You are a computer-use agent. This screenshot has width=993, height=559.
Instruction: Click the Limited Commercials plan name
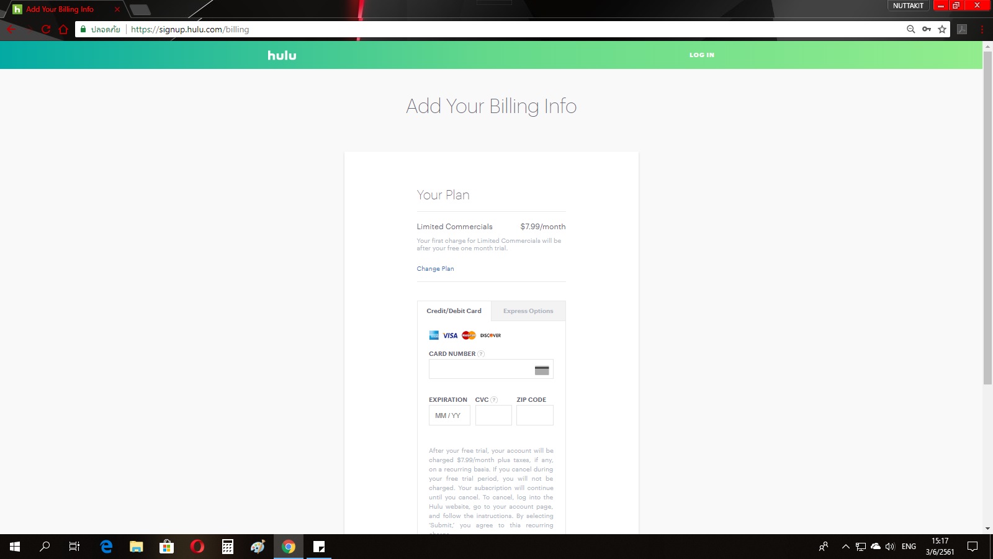pos(454,227)
